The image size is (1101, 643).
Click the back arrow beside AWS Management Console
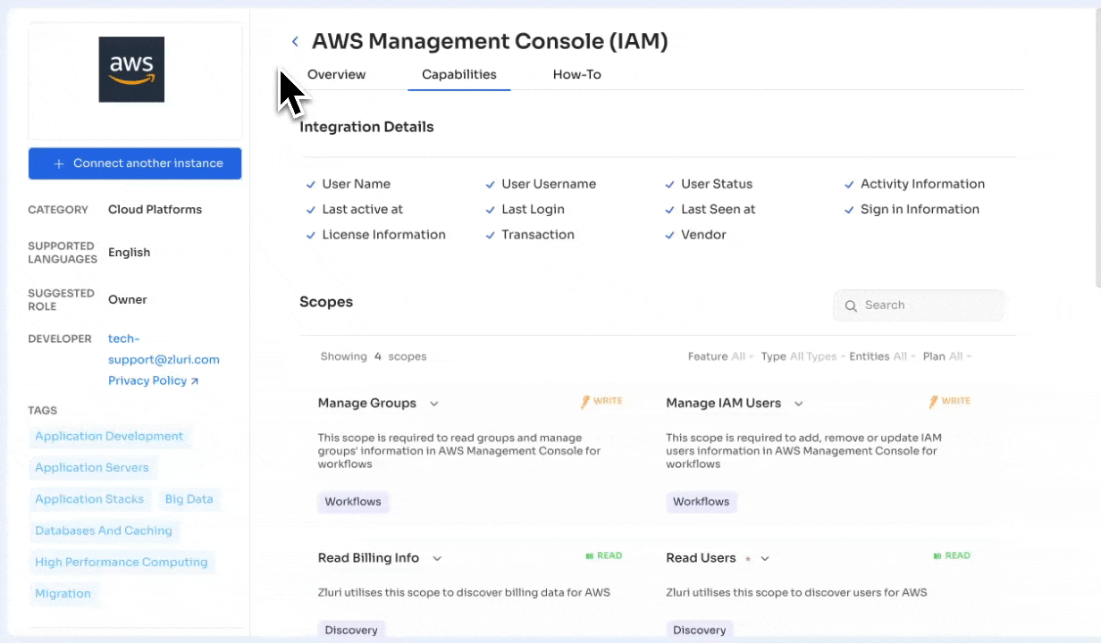(295, 42)
